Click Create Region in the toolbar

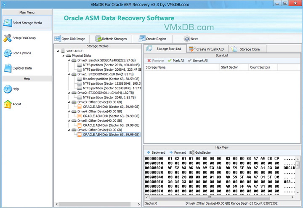click(x=152, y=39)
